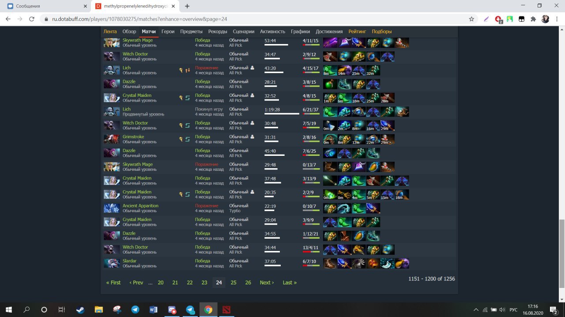The width and height of the screenshot is (565, 317).
Task: Open the Графики tab
Action: click(300, 32)
